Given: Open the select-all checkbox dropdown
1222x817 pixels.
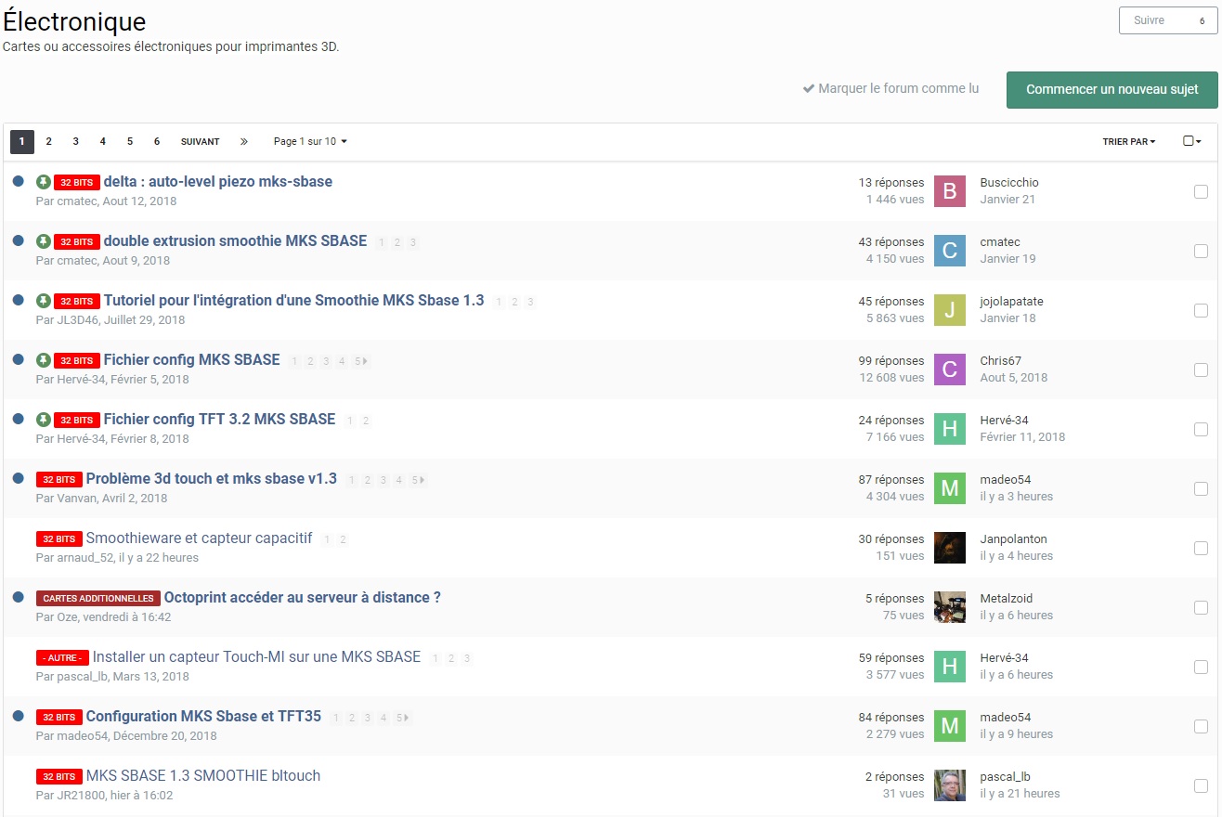Looking at the screenshot, I should pyautogui.click(x=1192, y=142).
